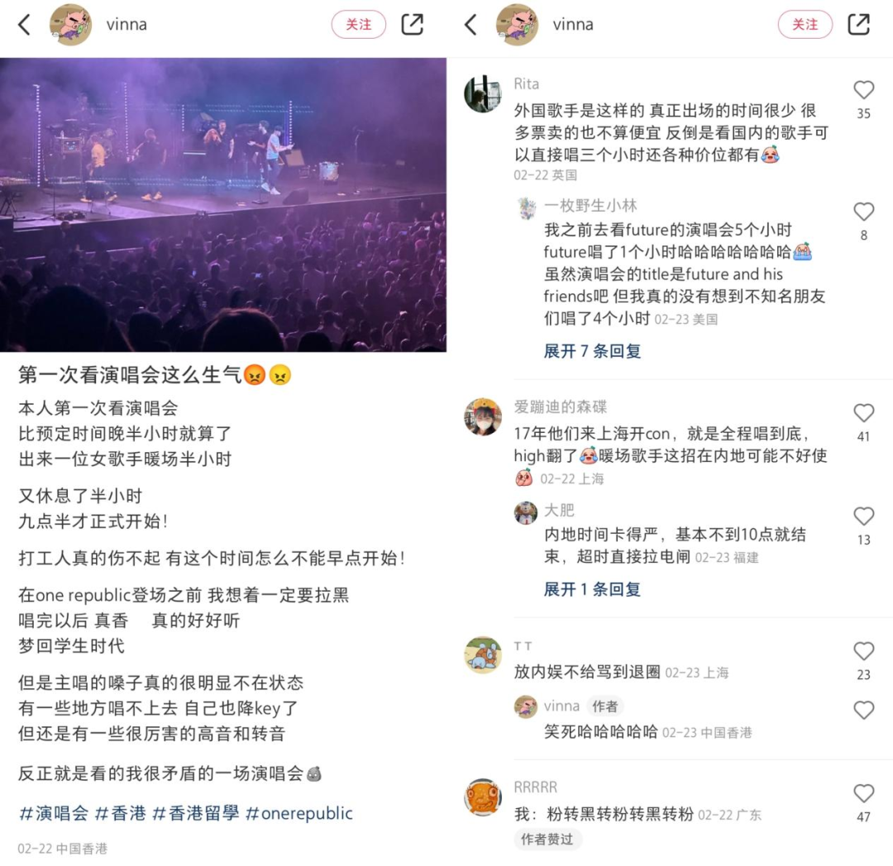Like Rita's comment with 35 likes
Image resolution: width=893 pixels, height=866 pixels.
pos(864,90)
